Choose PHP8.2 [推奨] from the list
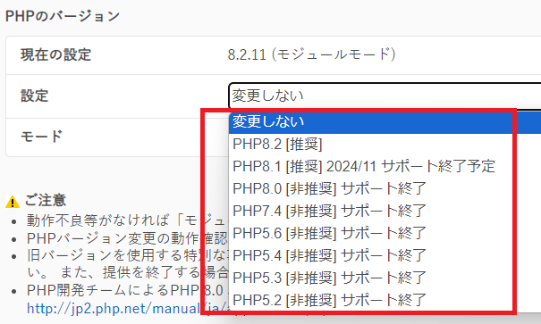Screen dimensions: 541x324 (385, 145)
